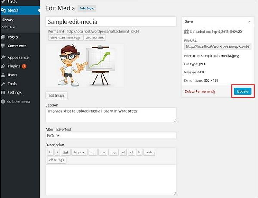Click the Plugins plug icon
The image size is (258, 198).
click(x=3, y=66)
